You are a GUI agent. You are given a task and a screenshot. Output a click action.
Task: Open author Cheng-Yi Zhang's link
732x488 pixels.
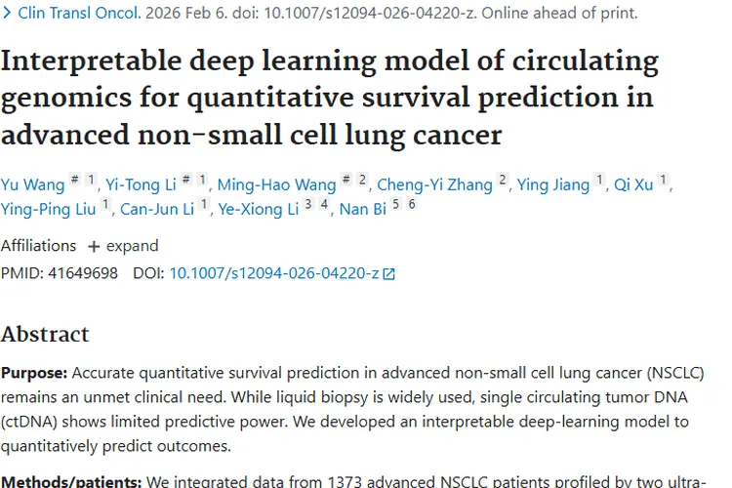click(434, 184)
